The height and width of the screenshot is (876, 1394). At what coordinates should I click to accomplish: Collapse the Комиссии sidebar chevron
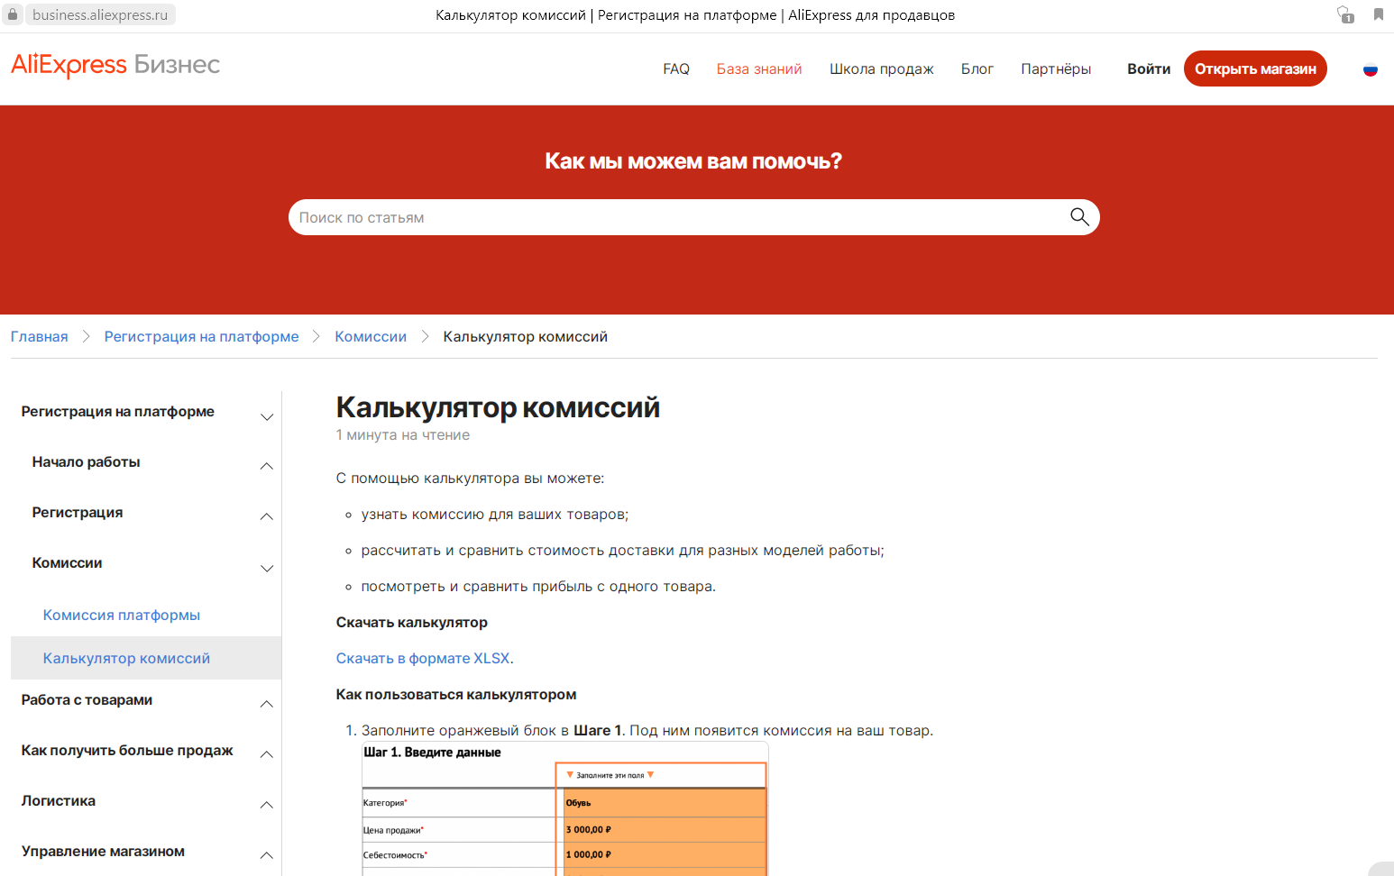pos(267,568)
